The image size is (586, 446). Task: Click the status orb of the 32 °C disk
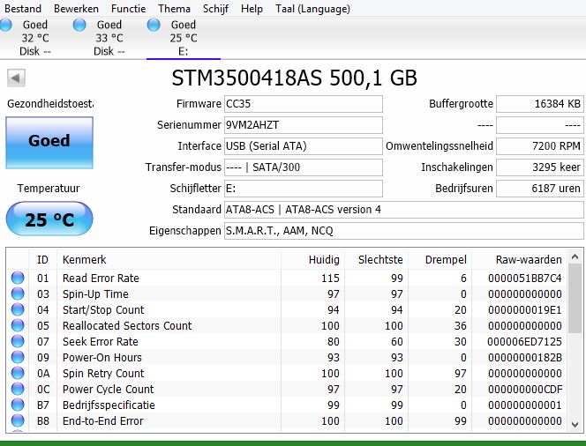click(5, 25)
